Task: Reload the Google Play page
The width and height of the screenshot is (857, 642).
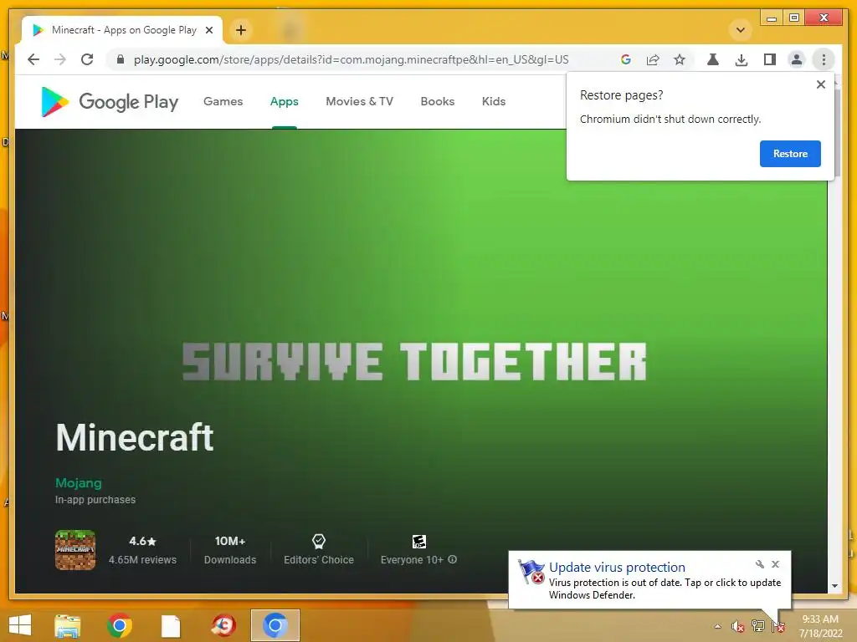Action: point(87,59)
